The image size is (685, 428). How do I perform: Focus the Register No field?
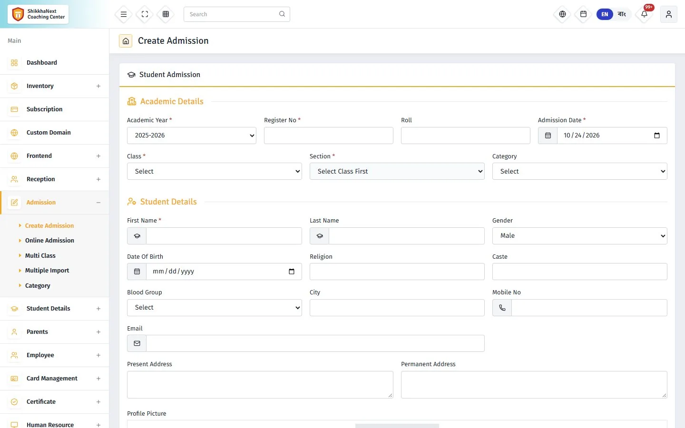(329, 136)
